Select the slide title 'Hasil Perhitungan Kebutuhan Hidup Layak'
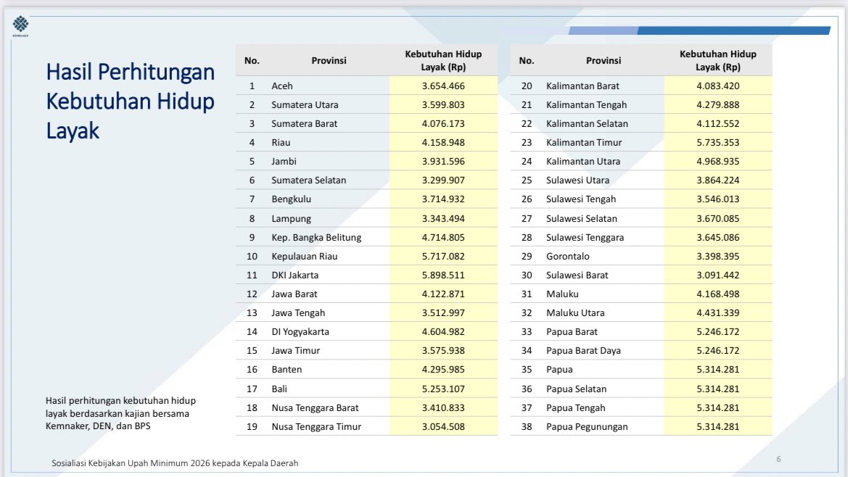848x477 pixels. (x=130, y=101)
